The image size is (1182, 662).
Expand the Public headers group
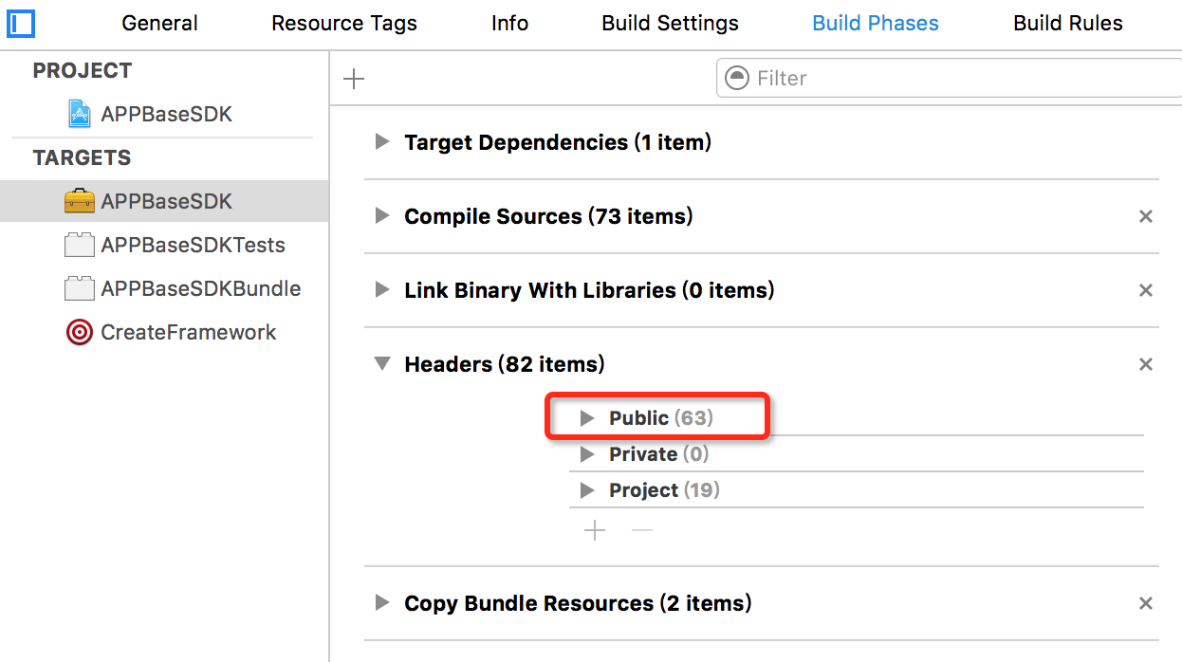tap(587, 418)
